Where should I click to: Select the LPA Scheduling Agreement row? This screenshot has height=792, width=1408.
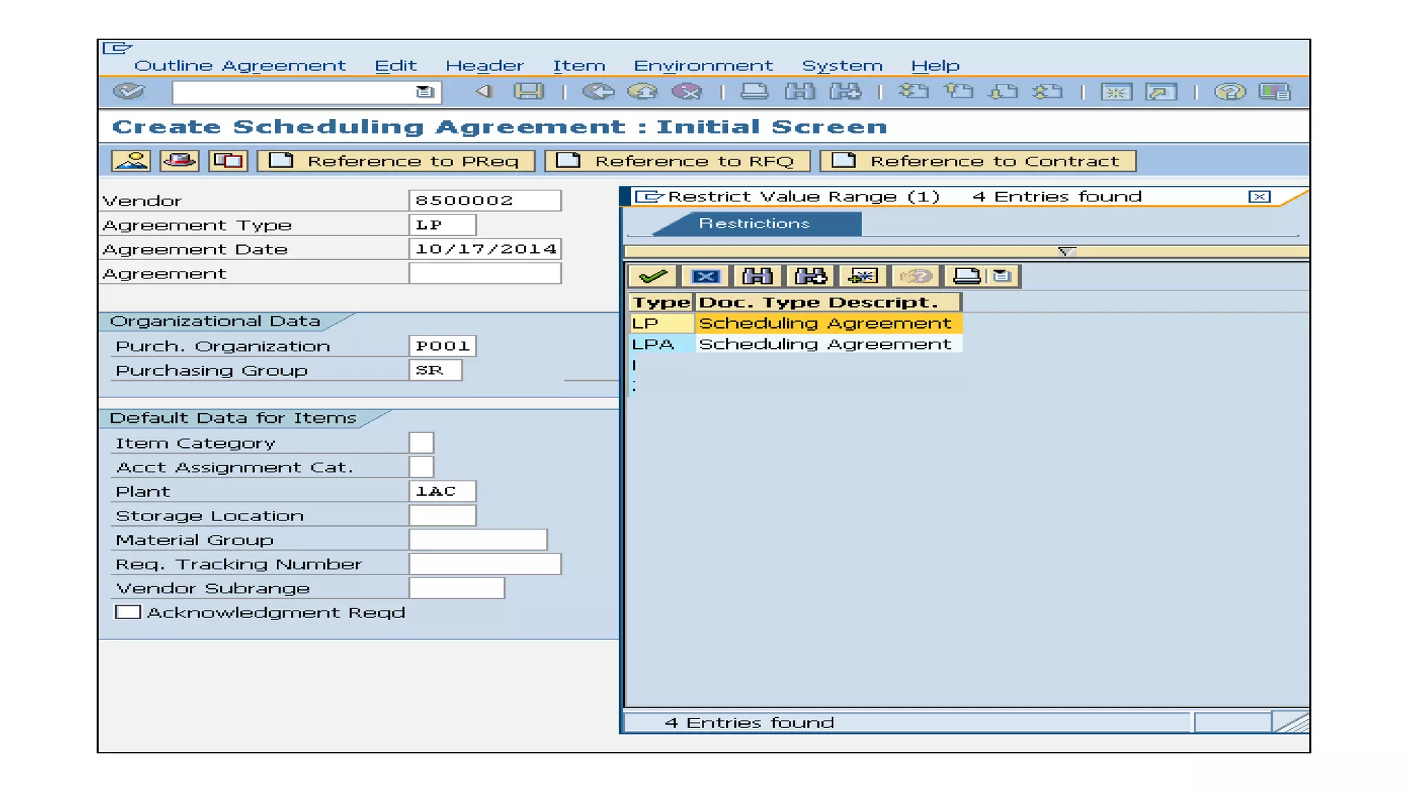tap(824, 344)
